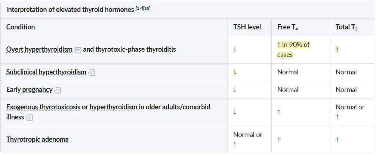Open note icon beside Overt hyperthyroidism

click(78, 50)
